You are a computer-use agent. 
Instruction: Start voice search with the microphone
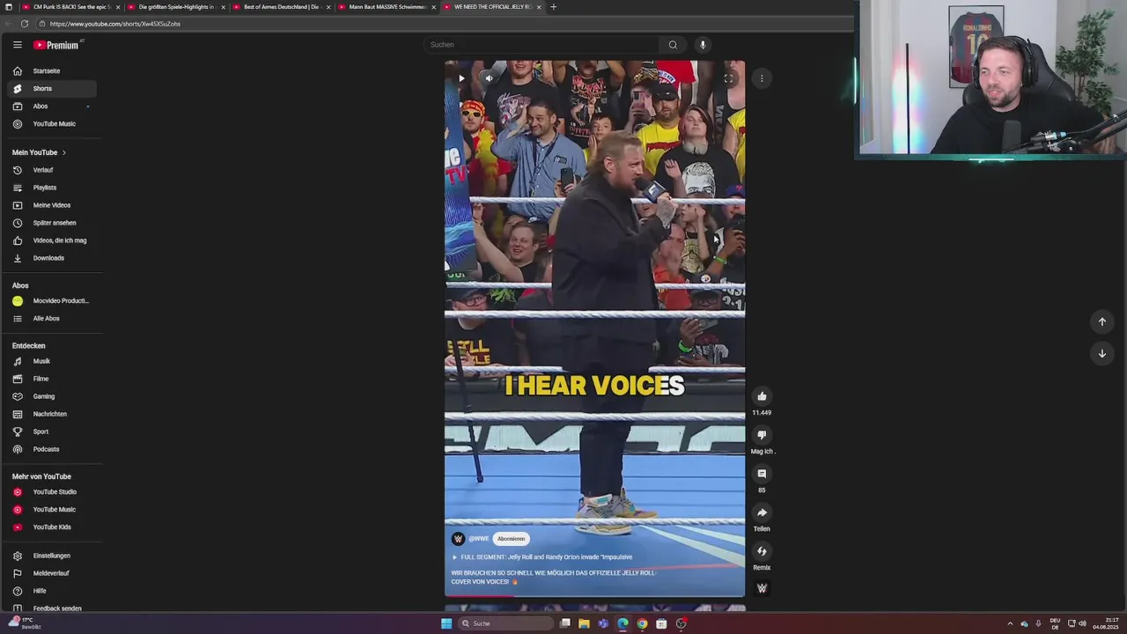[703, 45]
